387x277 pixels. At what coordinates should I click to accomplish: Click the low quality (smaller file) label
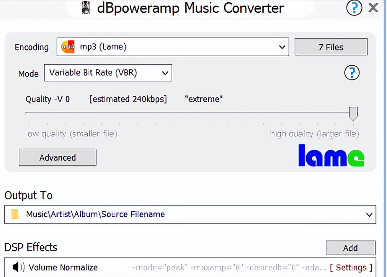(72, 134)
